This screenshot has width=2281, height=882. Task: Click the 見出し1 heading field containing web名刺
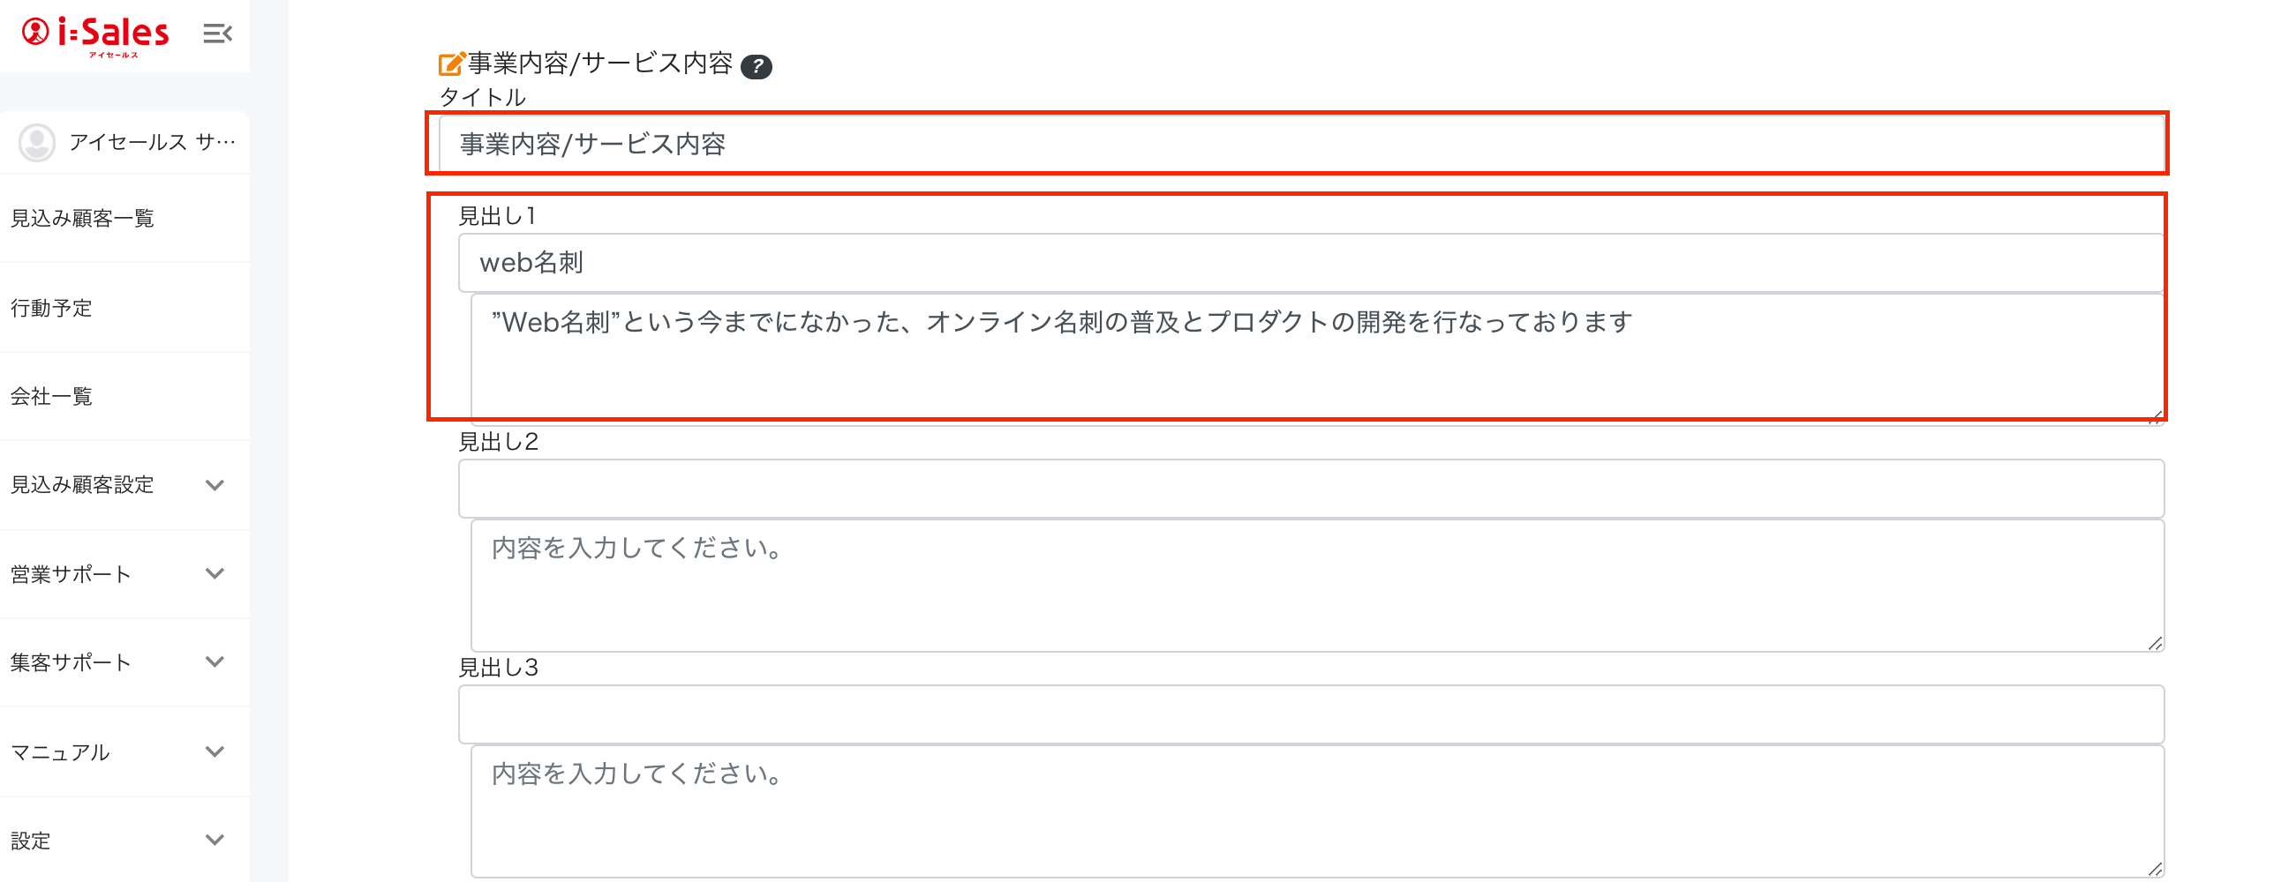pos(1311,263)
